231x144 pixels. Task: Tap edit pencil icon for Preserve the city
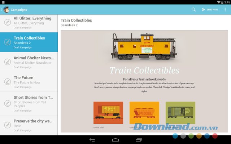pos(7,125)
